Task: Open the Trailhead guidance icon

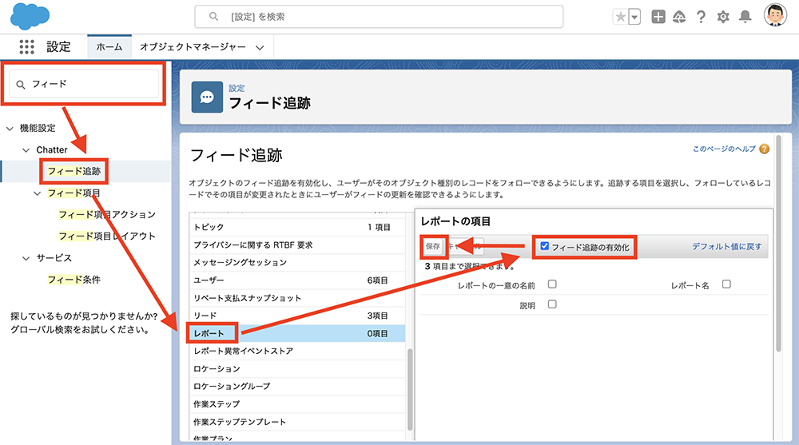Action: coord(679,17)
